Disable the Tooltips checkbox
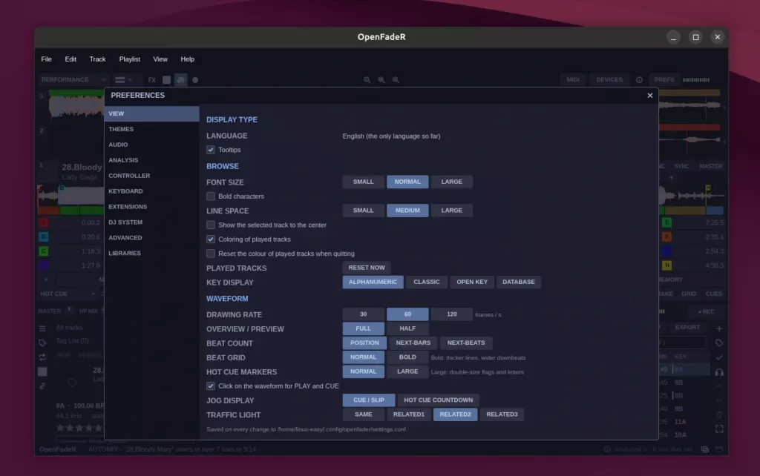Viewport: 760px width, 476px height. [x=210, y=150]
